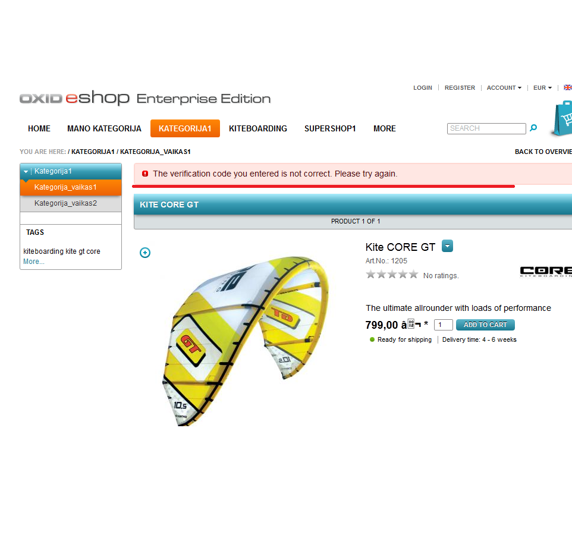Click the LOGIN link
The width and height of the screenshot is (572, 535).
coord(422,88)
